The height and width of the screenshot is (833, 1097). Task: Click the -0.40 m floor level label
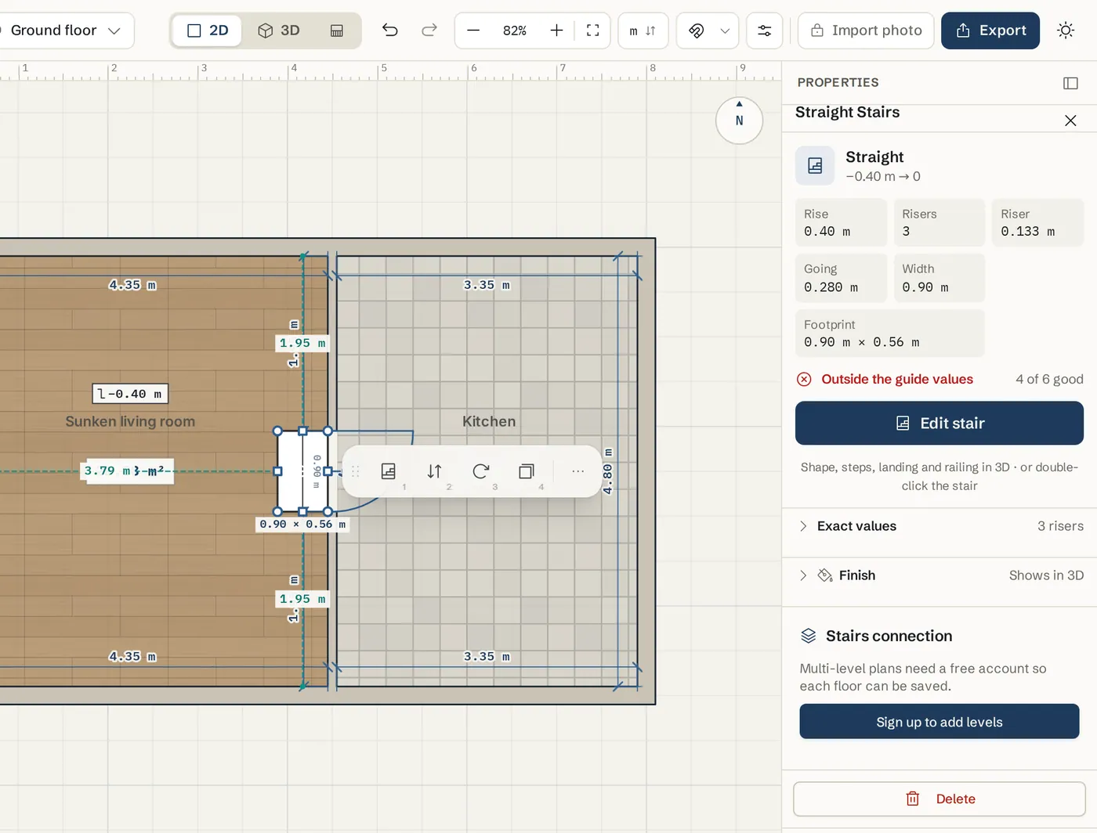130,394
